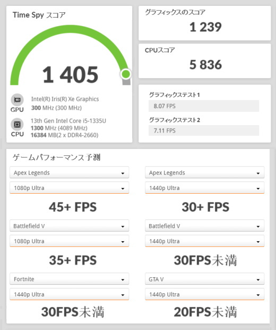Expand 1440p Ultra dropdown under right Battlefield V
276x330 pixels.
(205, 241)
